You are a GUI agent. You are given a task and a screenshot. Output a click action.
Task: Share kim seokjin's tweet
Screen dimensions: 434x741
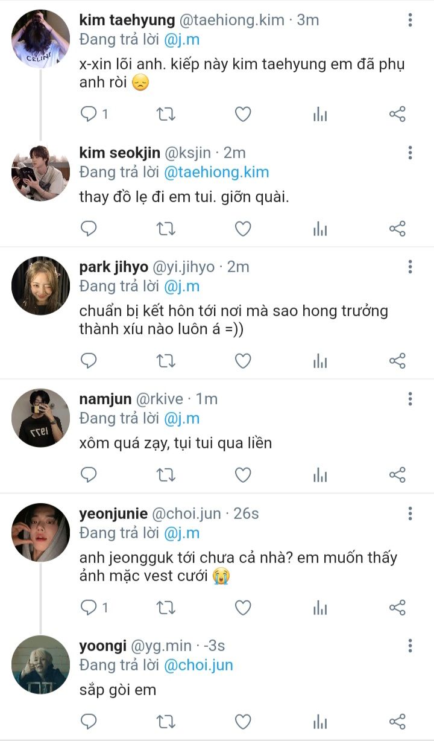(397, 229)
